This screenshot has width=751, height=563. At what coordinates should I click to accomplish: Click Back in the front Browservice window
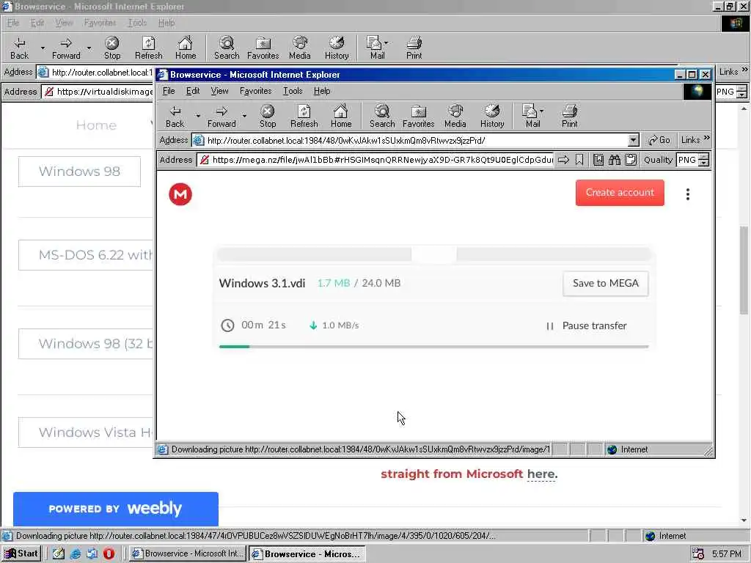click(x=175, y=117)
